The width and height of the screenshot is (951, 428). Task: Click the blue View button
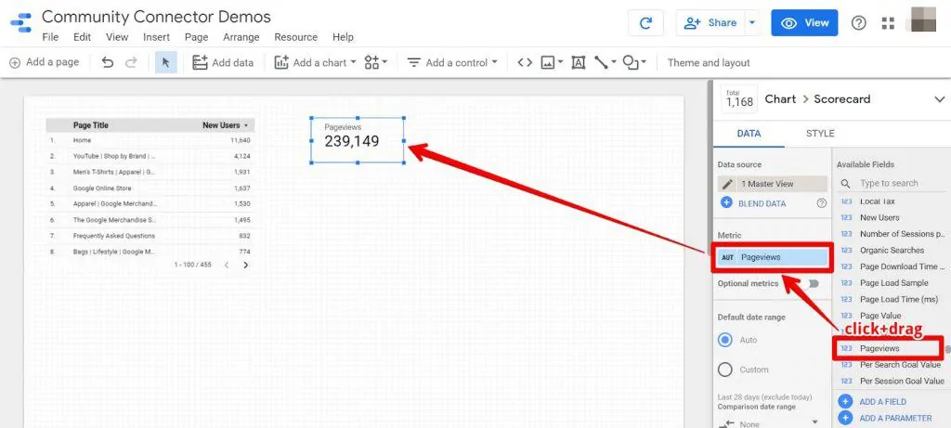tap(804, 23)
